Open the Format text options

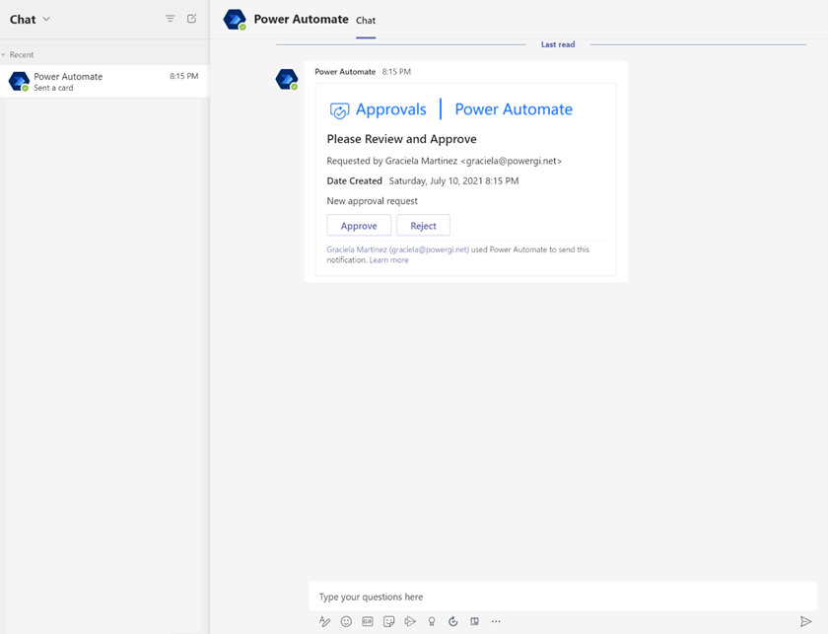pos(324,621)
